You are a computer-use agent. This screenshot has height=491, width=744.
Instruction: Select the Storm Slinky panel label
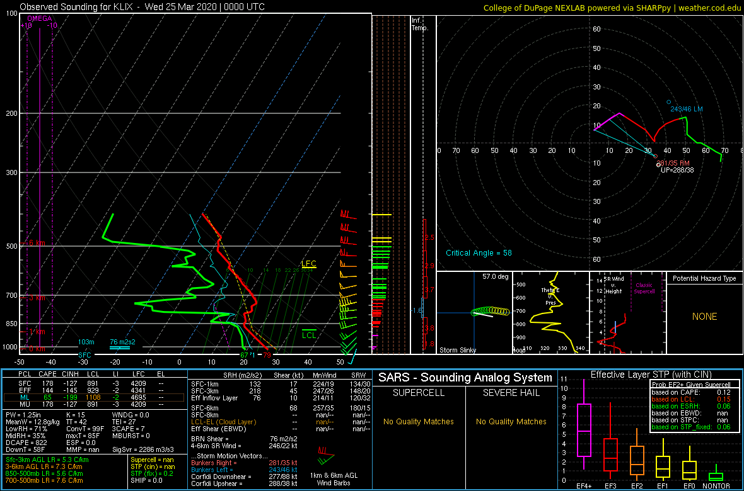click(x=457, y=350)
